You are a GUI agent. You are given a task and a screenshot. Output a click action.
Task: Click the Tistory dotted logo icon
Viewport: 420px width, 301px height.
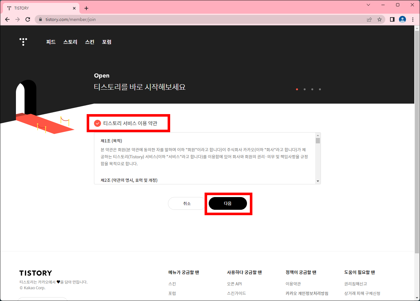[23, 42]
